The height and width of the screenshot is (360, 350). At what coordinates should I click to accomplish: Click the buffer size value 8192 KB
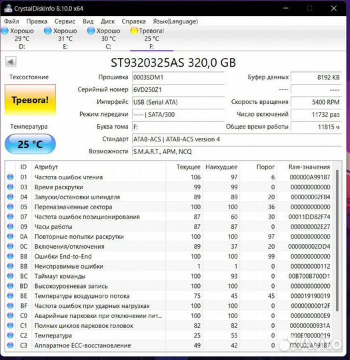(x=316, y=77)
